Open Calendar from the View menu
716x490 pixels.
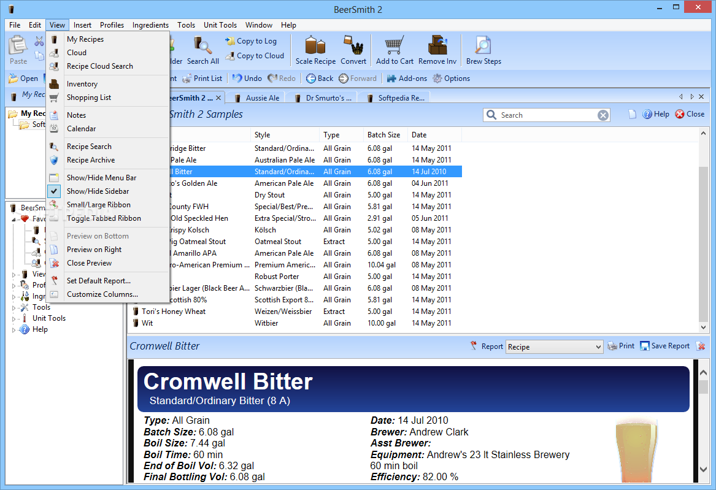[108, 129]
